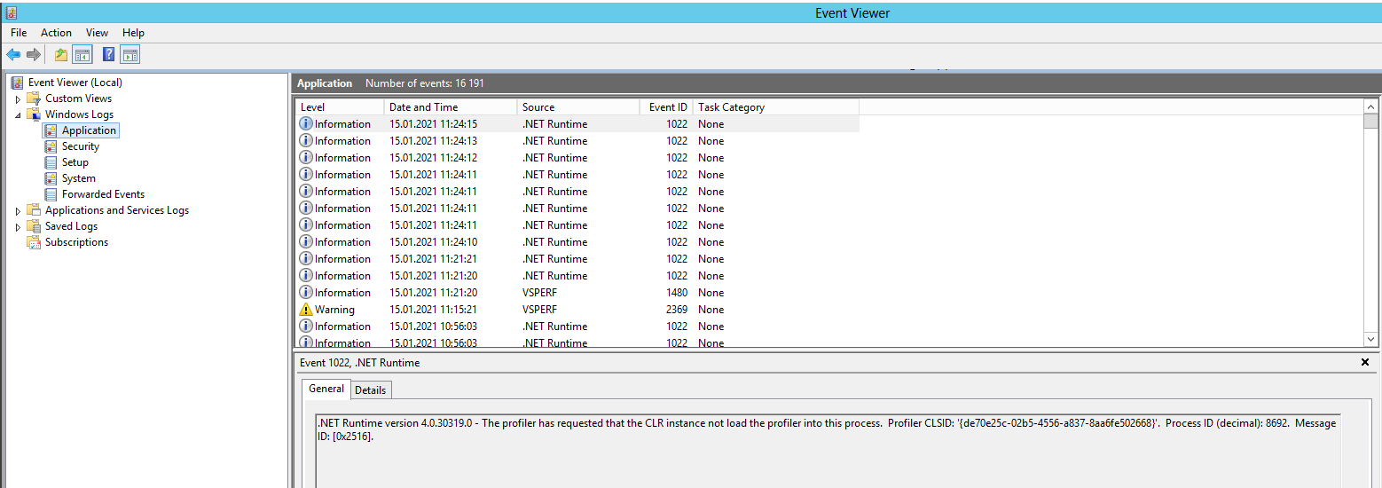The width and height of the screenshot is (1382, 488).
Task: Open the Action menu
Action: point(56,33)
